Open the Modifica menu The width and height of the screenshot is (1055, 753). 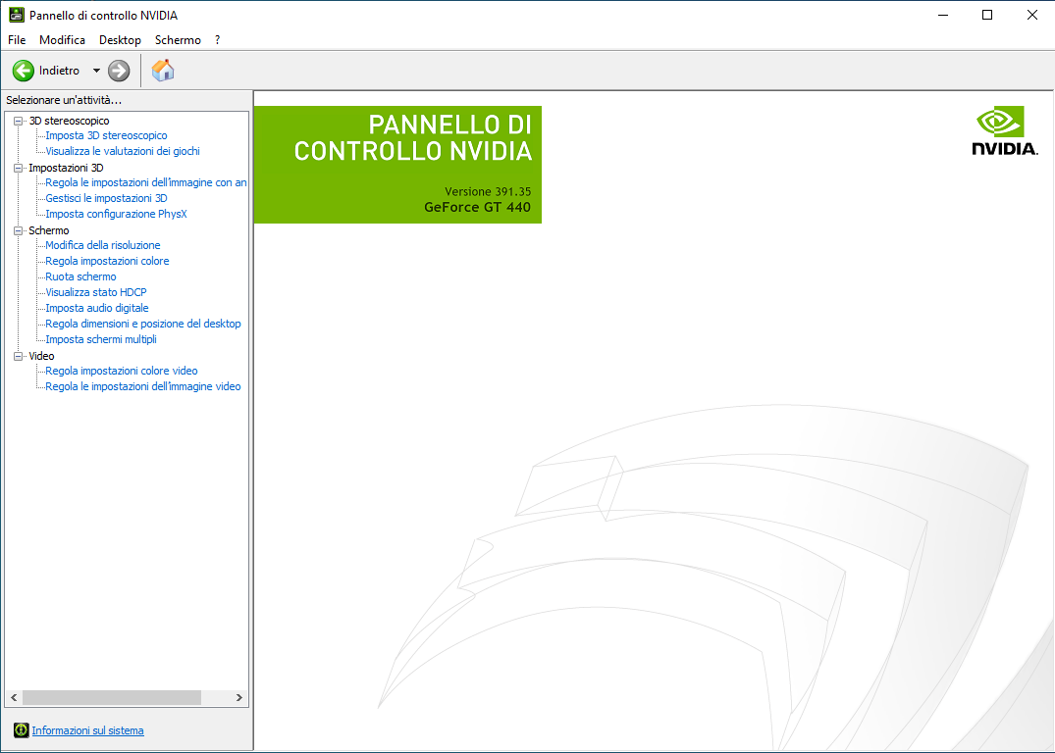(62, 40)
